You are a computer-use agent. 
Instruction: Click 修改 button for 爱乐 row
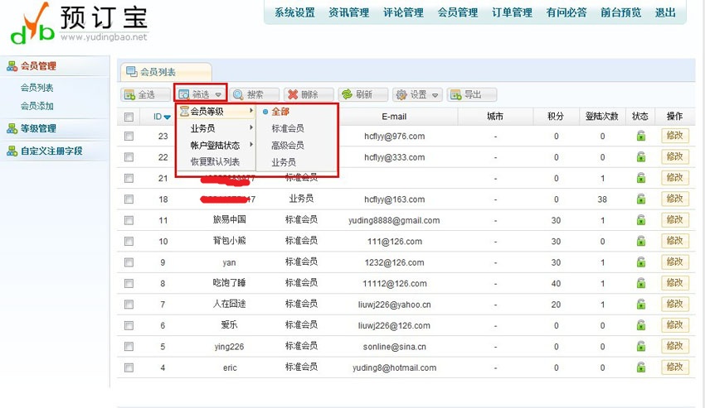pyautogui.click(x=675, y=325)
